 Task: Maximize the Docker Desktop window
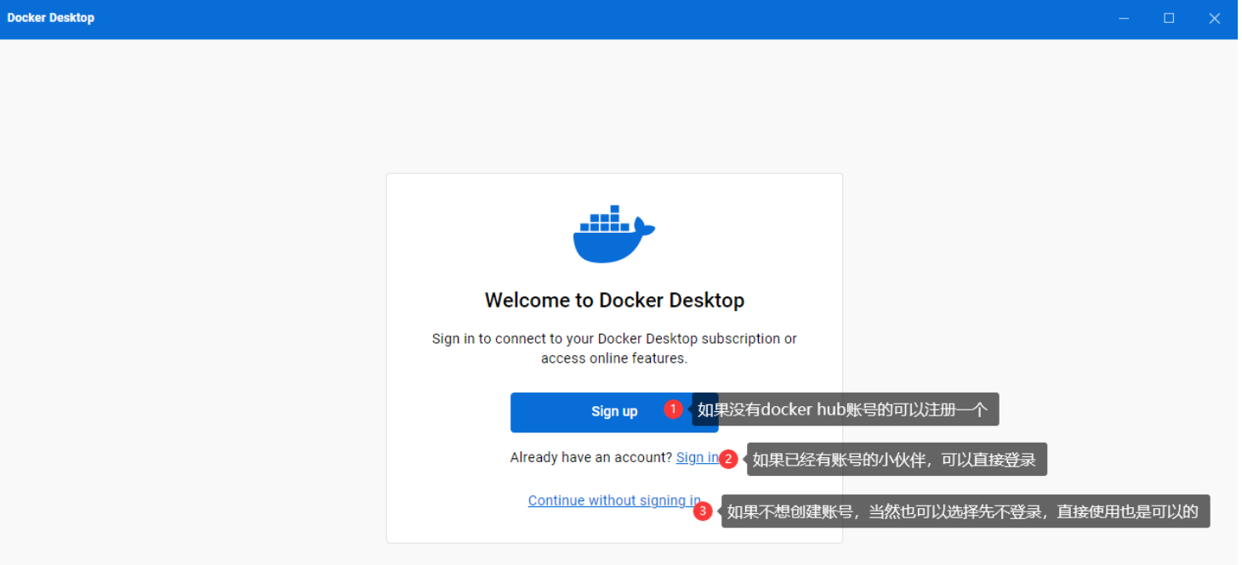[1169, 19]
